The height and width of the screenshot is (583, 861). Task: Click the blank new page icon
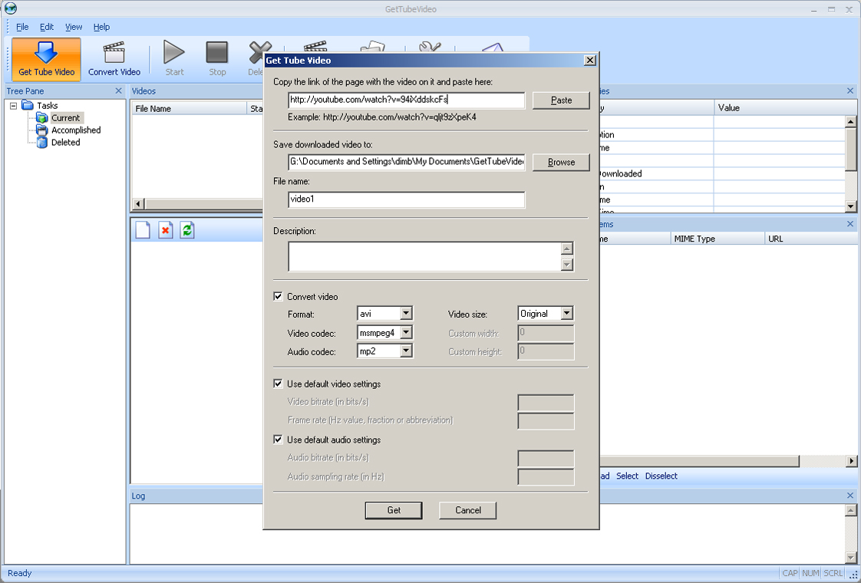(x=143, y=230)
